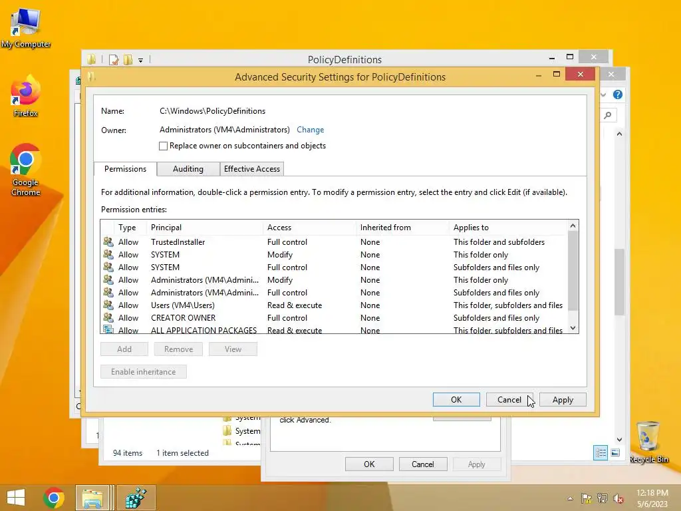Click the muted volume tray icon
Screen dimensions: 681x511
[618, 498]
